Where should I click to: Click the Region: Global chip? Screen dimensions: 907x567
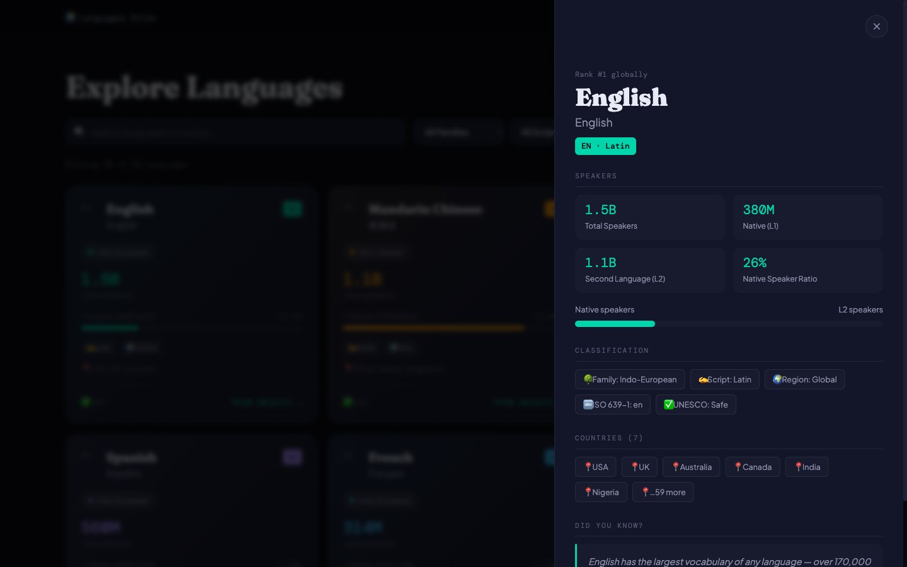click(x=804, y=379)
